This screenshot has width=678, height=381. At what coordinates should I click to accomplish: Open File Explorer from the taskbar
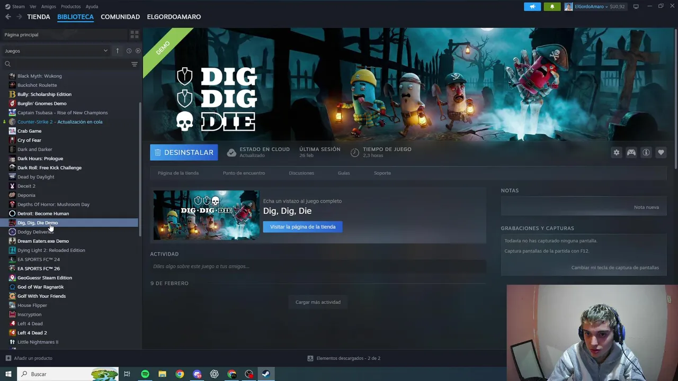point(162,374)
